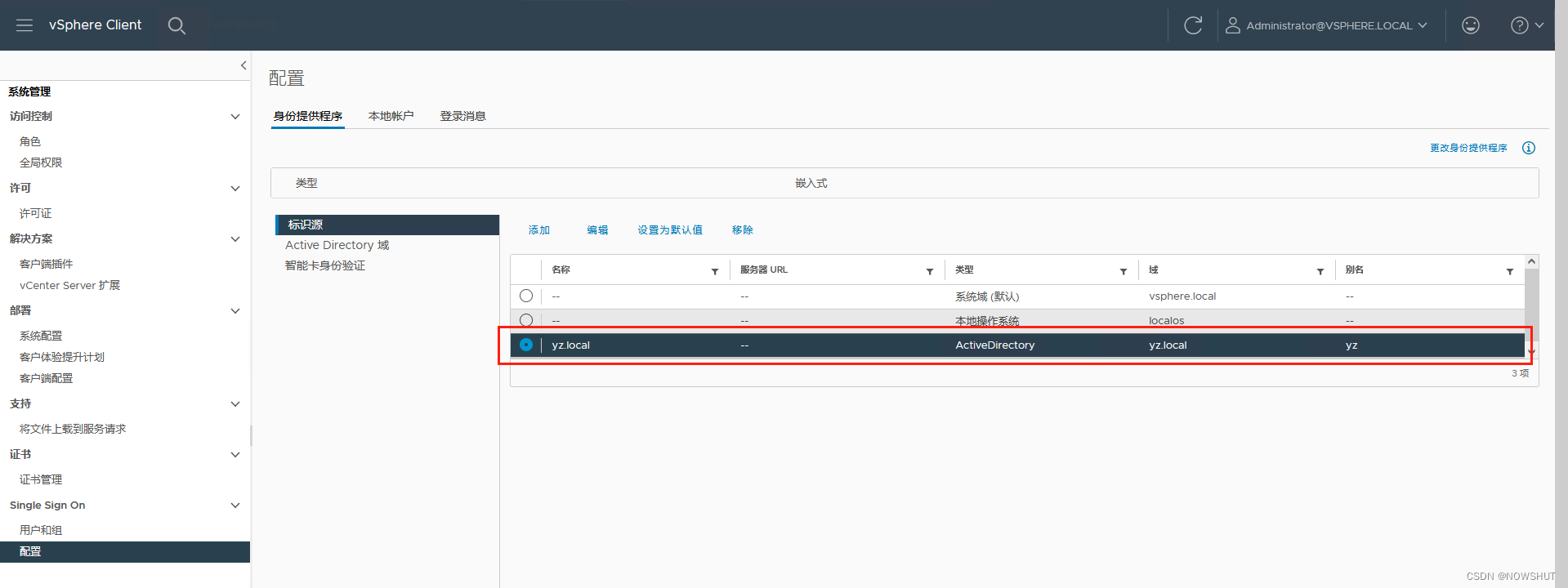Open 客户端配置 in the navigation
This screenshot has height=588, width=1568.
47,378
